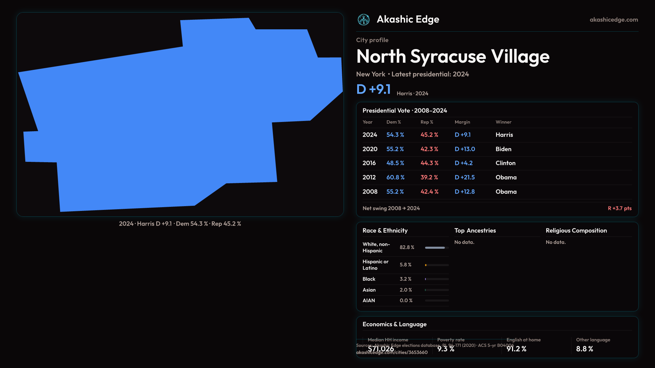Click the D +9.1 headline margin
The height and width of the screenshot is (368, 655).
click(x=373, y=89)
